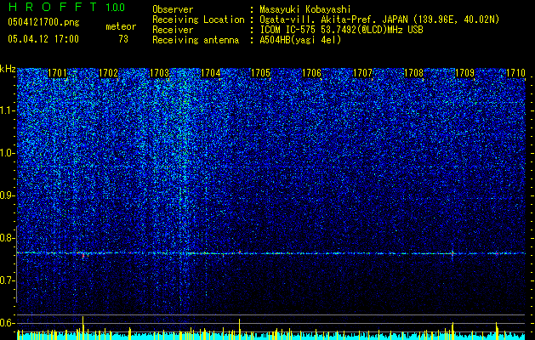Click the 1701 time marker
Viewport: 535px width, 340px height.
57,73
